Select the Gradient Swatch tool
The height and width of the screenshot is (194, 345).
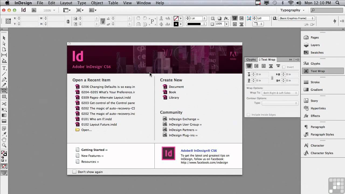(4, 115)
